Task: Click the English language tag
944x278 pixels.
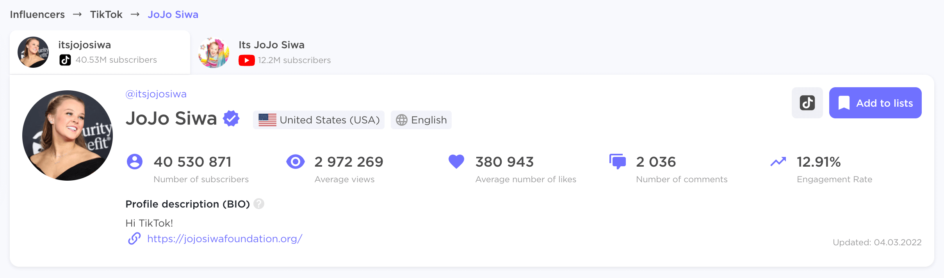Action: pos(421,120)
